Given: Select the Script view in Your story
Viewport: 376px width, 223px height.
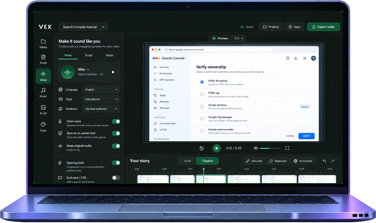Looking at the screenshot, I should click(x=187, y=161).
